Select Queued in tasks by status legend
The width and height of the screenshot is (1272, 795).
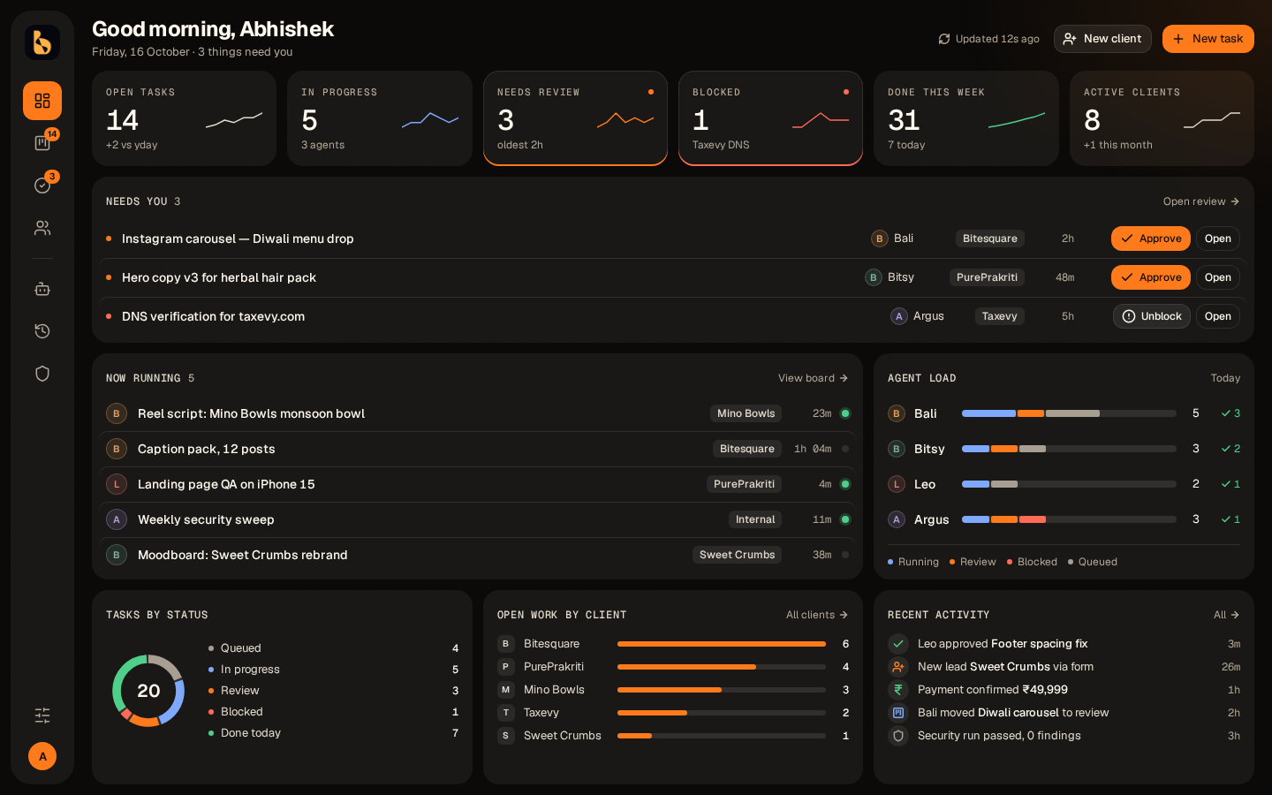coord(333,648)
